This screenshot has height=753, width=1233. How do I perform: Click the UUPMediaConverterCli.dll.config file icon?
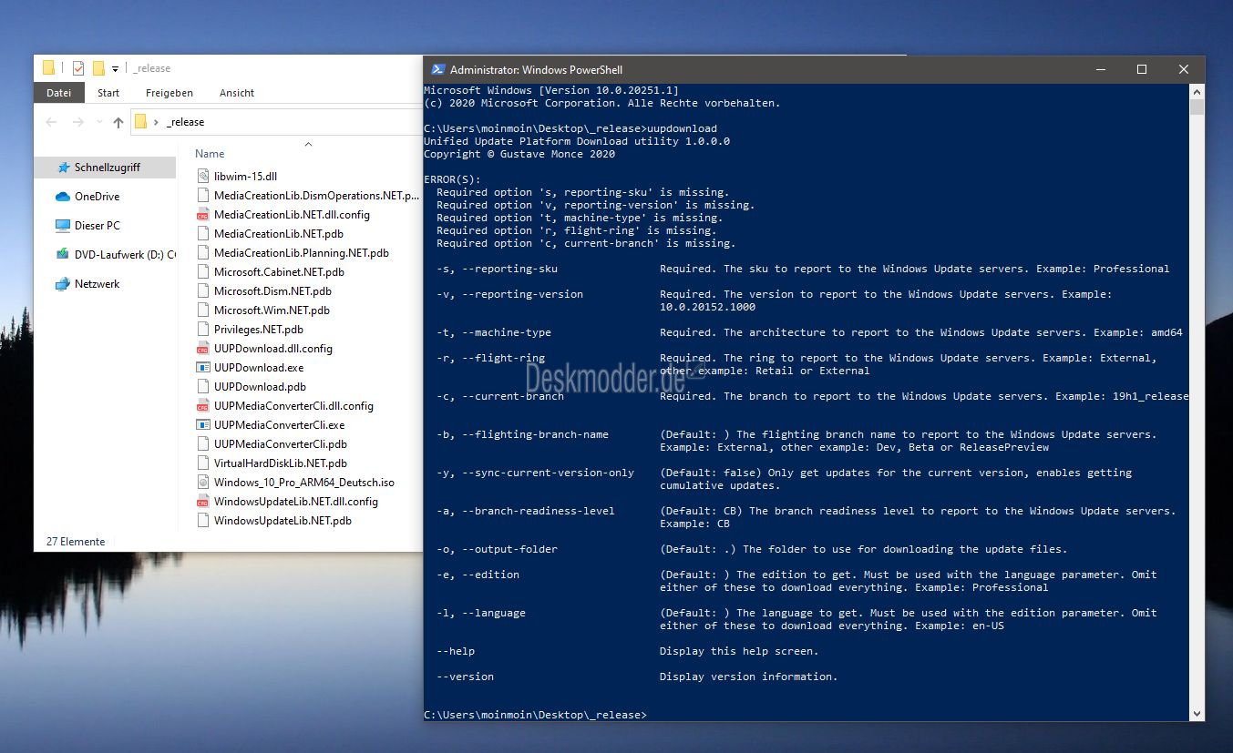203,405
